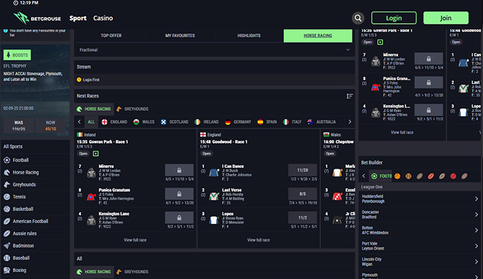Viewport: 483px width, 279px height.
Task: Open live stream icon for Gowran Park race
Action: coord(95,154)
